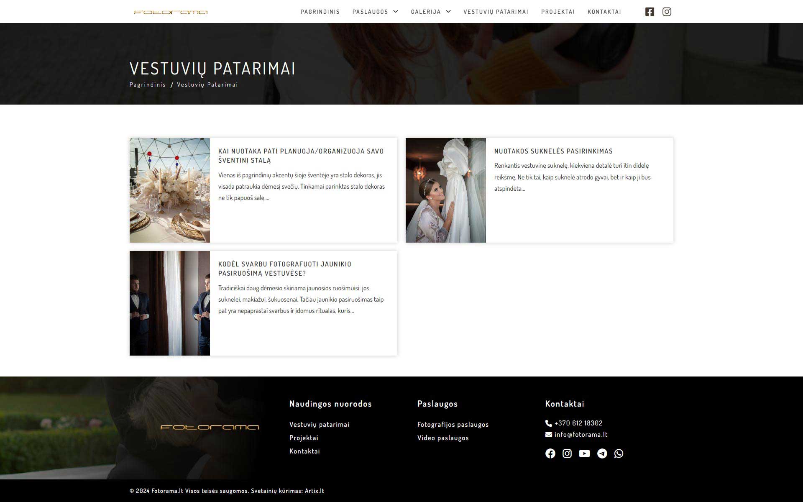Click footer link Kontaktai
Screen dimensions: 803x502
[x=304, y=451]
